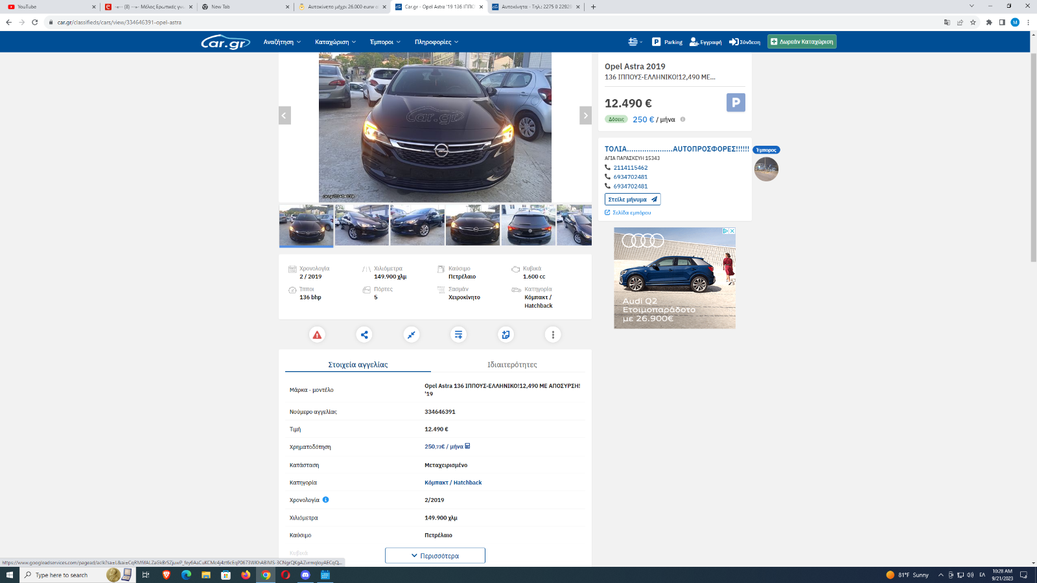Open the language settings icon in header
The height and width of the screenshot is (583, 1037).
tap(635, 41)
